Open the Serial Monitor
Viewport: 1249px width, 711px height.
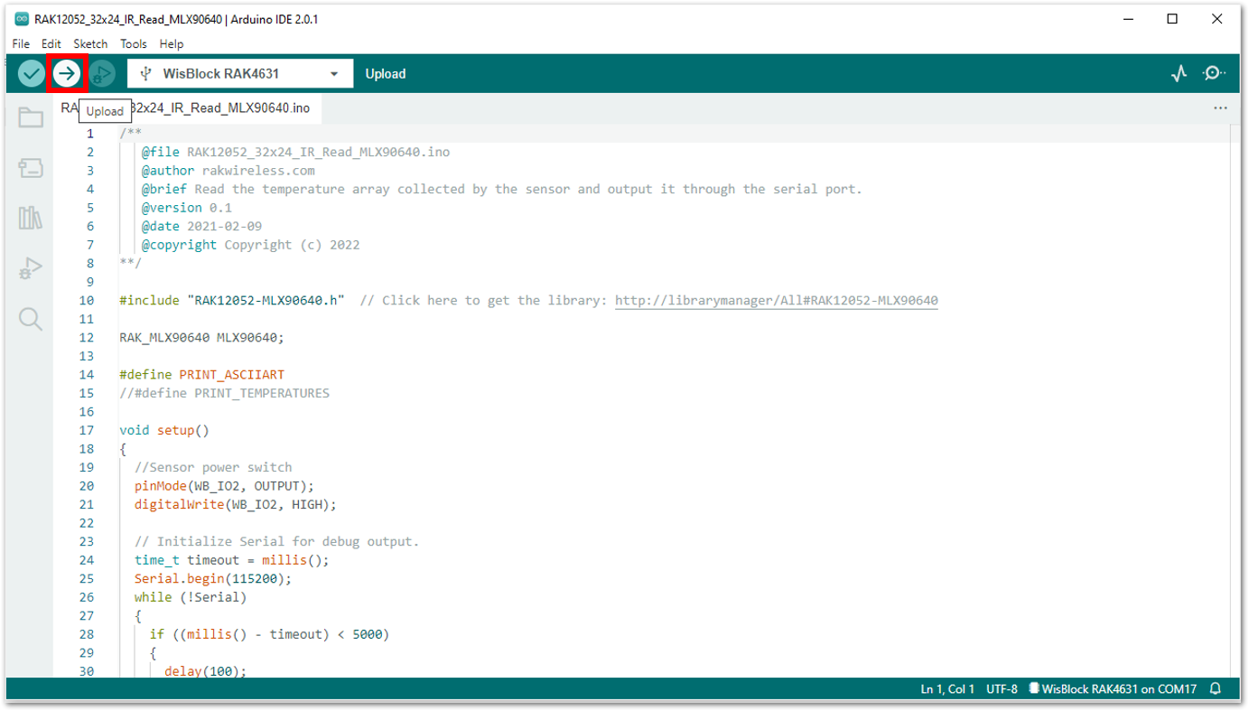[1215, 73]
